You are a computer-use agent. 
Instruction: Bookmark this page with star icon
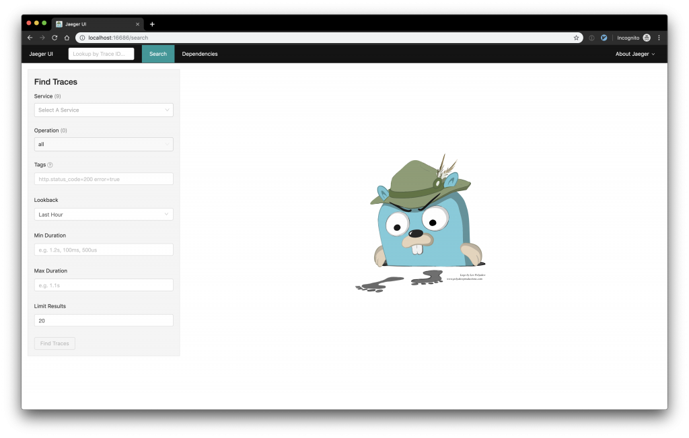tap(576, 38)
